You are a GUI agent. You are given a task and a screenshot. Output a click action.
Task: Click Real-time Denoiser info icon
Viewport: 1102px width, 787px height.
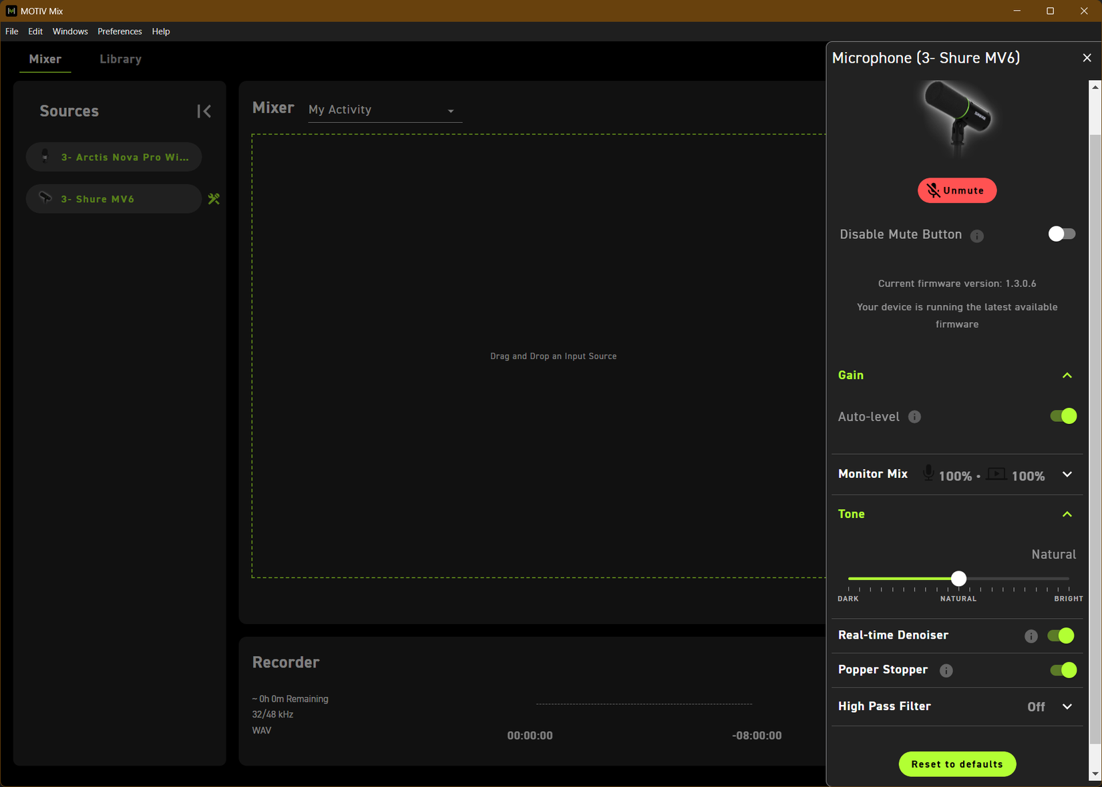[x=1031, y=636]
